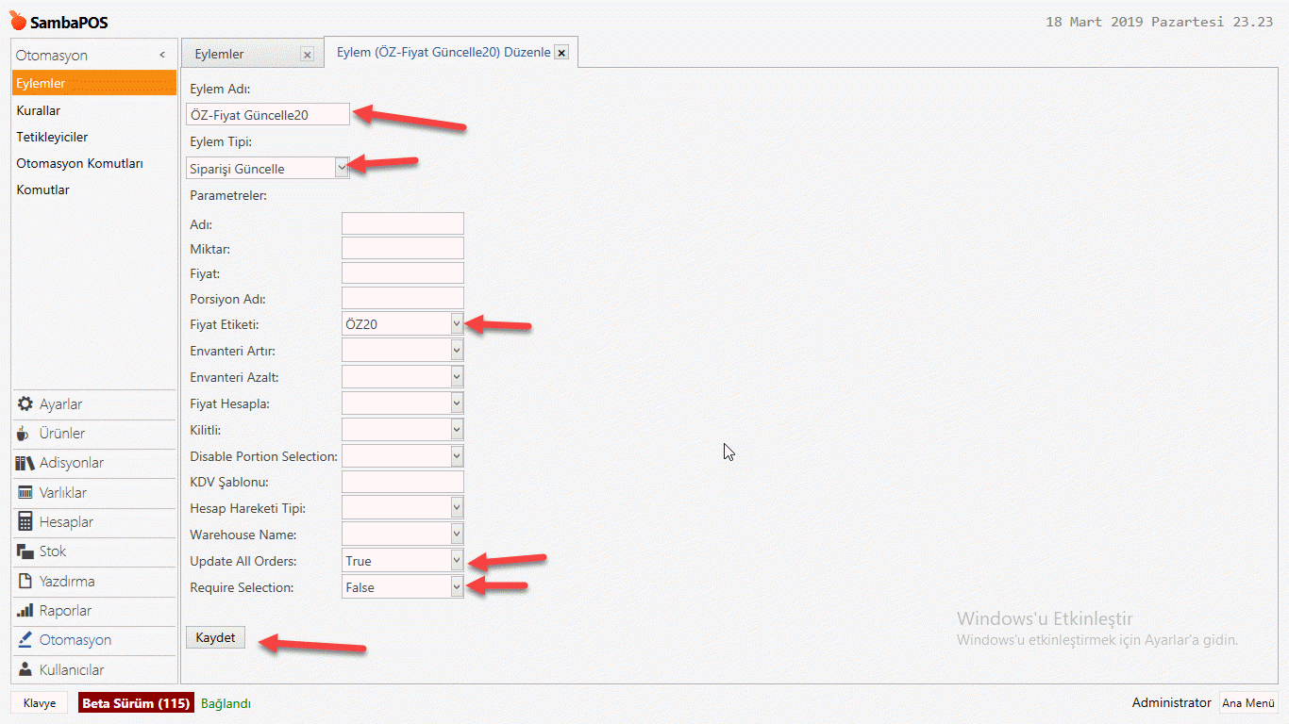Open Raporlar bar chart icon
This screenshot has height=724, width=1289.
pyautogui.click(x=25, y=611)
